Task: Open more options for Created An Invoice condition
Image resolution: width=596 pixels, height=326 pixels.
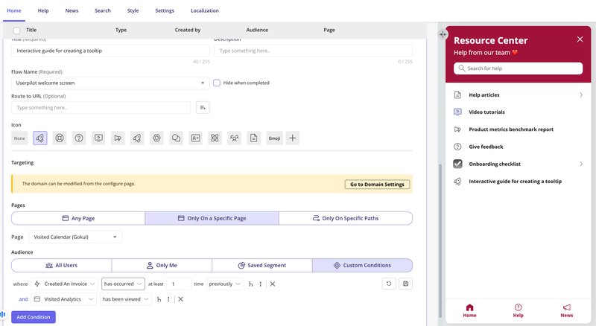Action: [260, 284]
